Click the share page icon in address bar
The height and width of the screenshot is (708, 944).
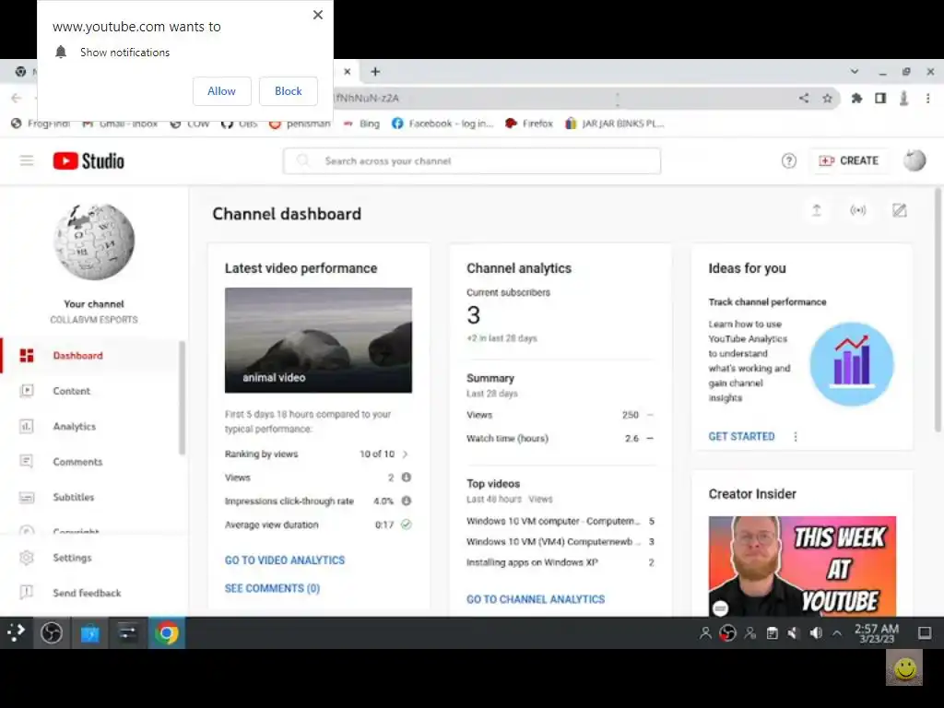(x=804, y=98)
